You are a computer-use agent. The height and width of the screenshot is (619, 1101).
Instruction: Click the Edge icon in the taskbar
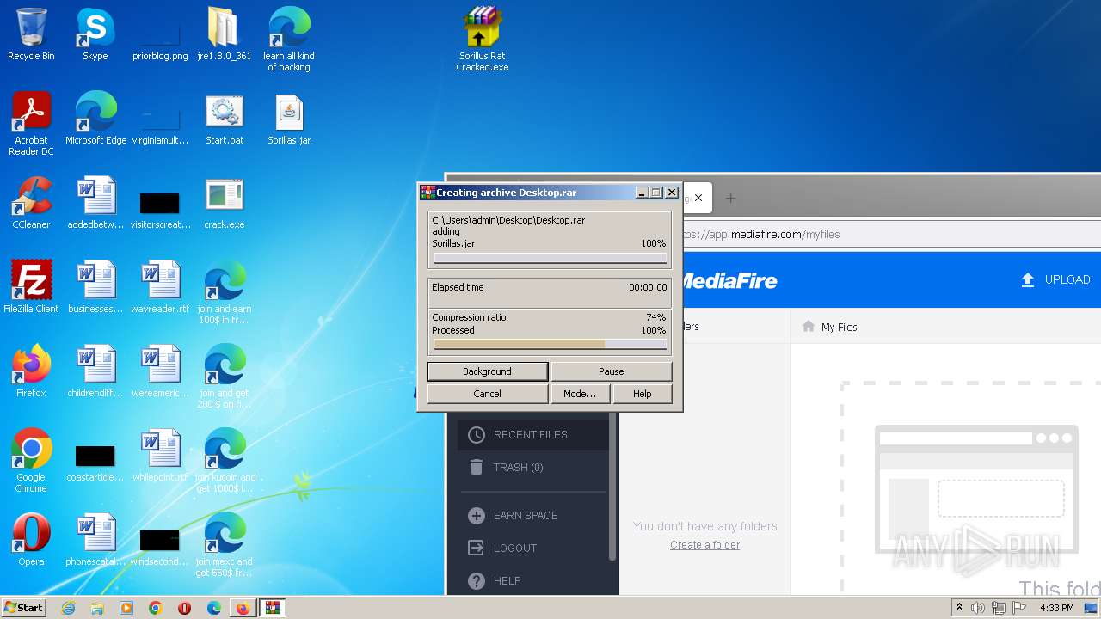[x=214, y=608]
